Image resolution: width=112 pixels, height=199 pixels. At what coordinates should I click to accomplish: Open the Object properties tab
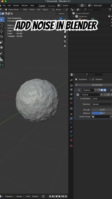71,114
